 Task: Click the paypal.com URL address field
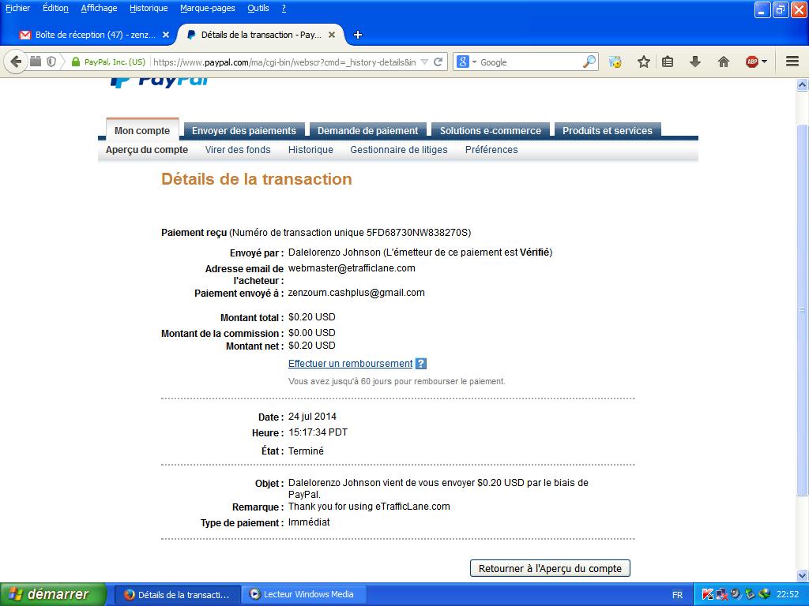284,62
